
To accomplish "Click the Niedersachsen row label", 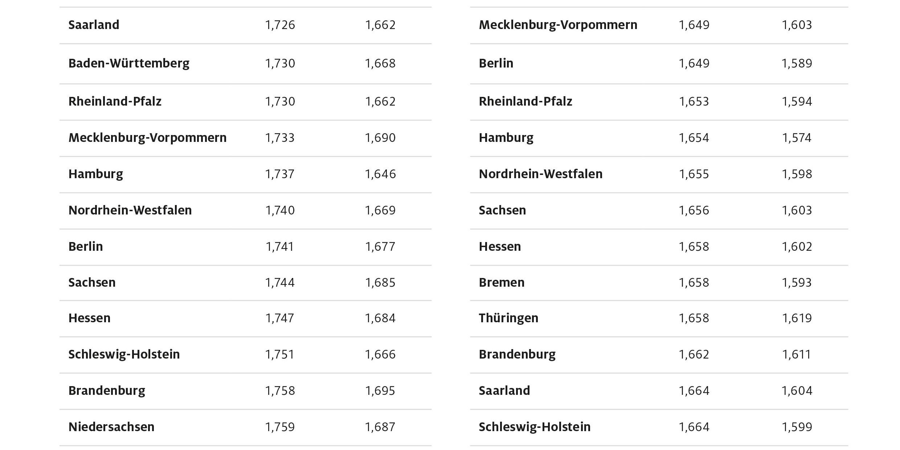I will pos(111,427).
